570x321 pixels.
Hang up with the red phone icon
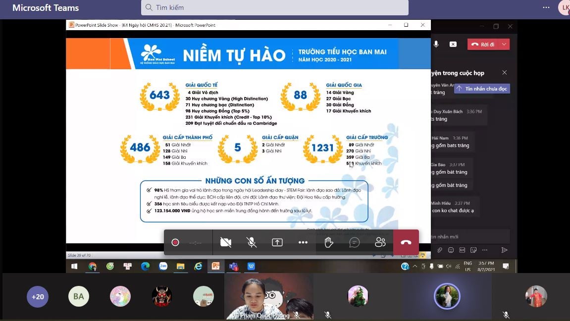pyautogui.click(x=406, y=242)
